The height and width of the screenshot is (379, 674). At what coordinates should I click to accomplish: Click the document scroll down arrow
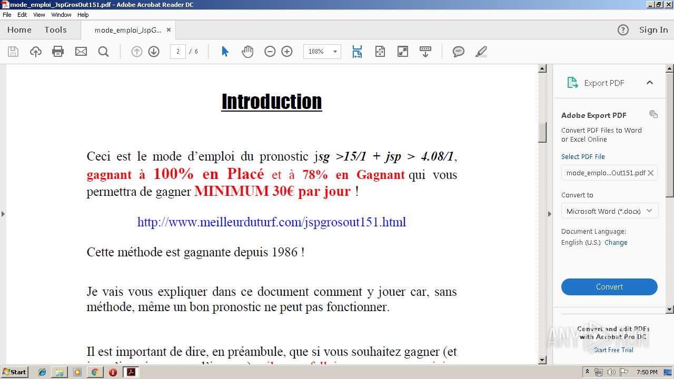click(542, 360)
